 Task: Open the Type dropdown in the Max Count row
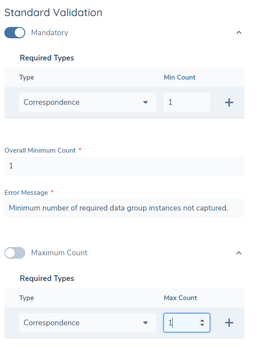coord(87,323)
